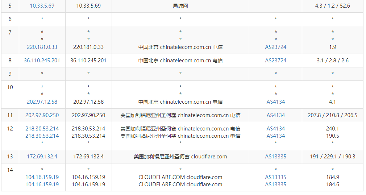
Task: Select hop 7 location 中国北京 chinatelecom.com.cn 电信
Action: coord(180,47)
